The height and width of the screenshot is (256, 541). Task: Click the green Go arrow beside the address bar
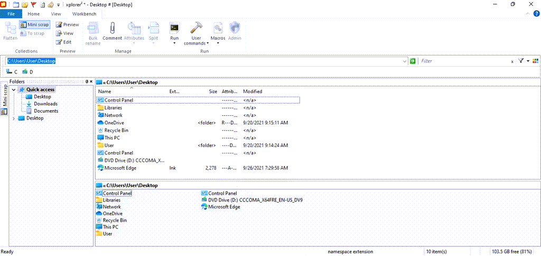click(x=413, y=61)
